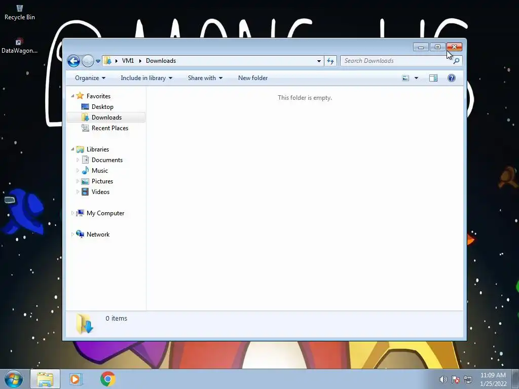The width and height of the screenshot is (519, 389).
Task: Select Downloads in the address path
Action: pos(161,61)
